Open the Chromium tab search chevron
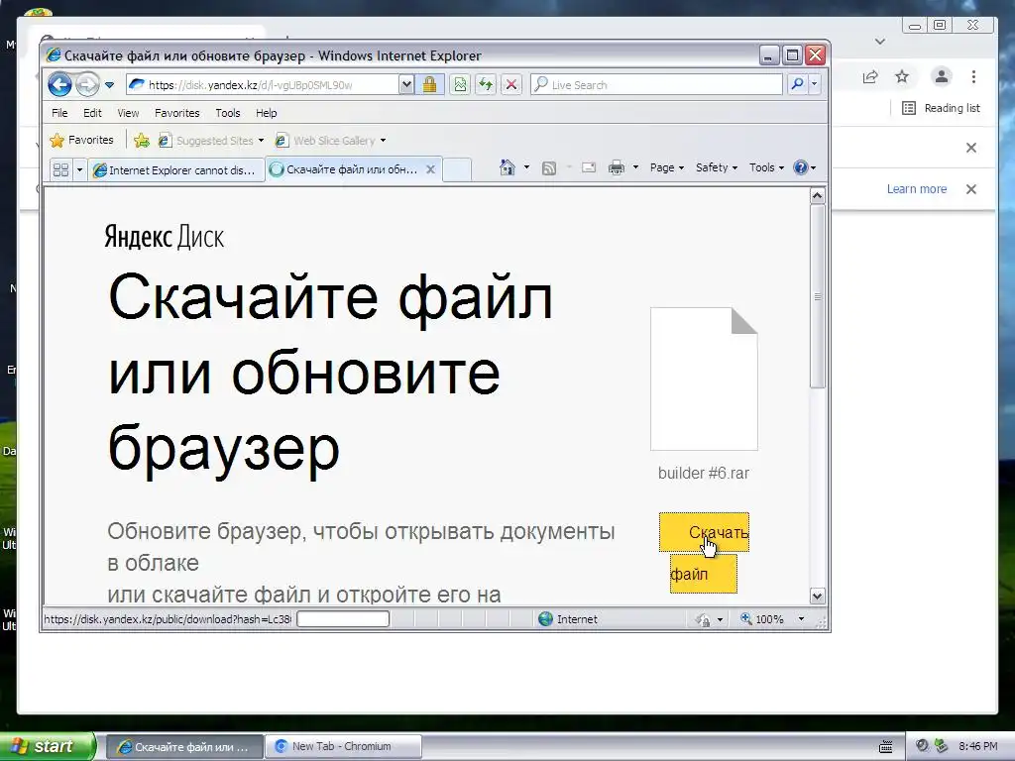This screenshot has width=1015, height=761. [880, 42]
